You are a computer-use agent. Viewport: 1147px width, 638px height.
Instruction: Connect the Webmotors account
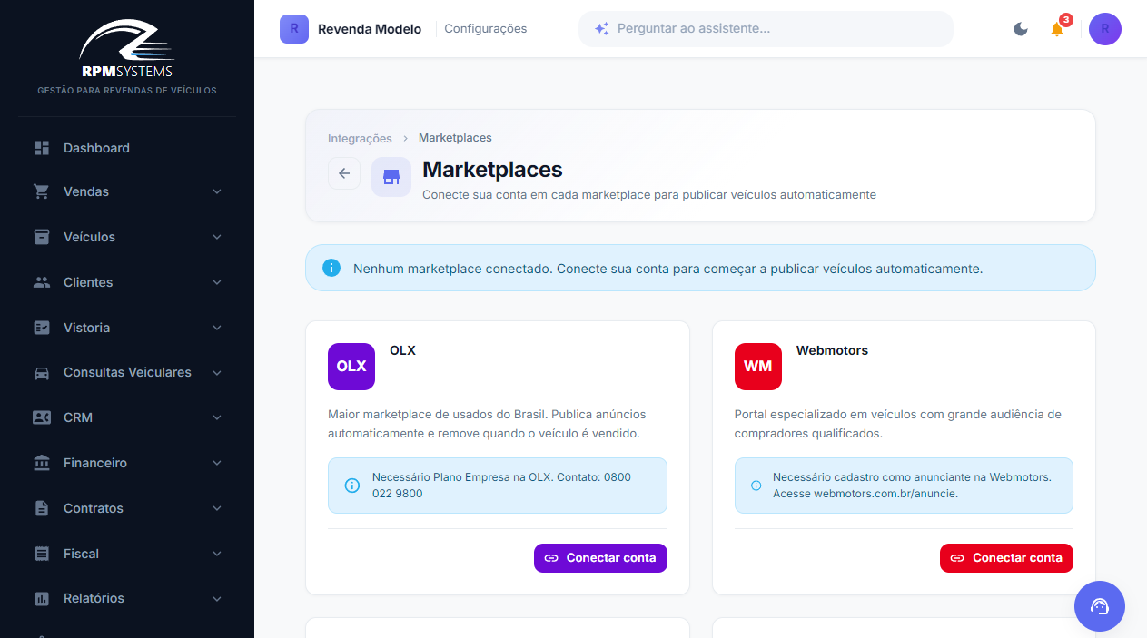(x=1006, y=558)
